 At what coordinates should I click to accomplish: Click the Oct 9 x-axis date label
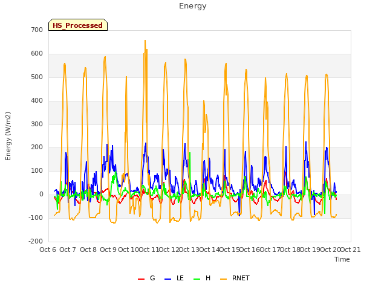pyautogui.click(x=108, y=250)
